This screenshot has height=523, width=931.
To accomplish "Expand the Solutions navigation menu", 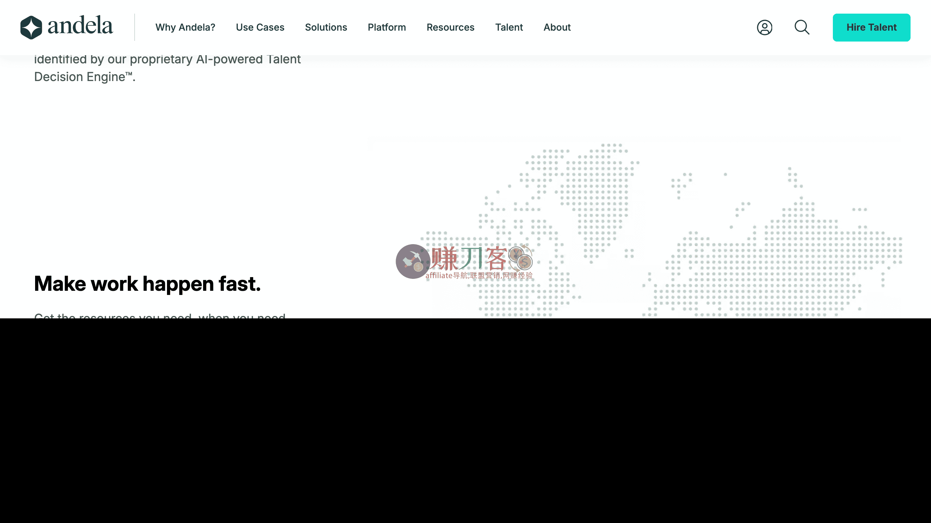I will click(x=326, y=28).
